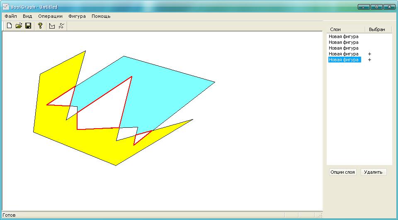Screen dimensions: 398x220
Task: Click the BoolGraph application icon in title bar
Action: coord(5,7)
